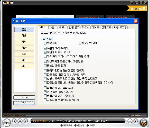Check 플레이어 다중 실행 허용
149x128 pixels.
pyautogui.click(x=45, y=96)
